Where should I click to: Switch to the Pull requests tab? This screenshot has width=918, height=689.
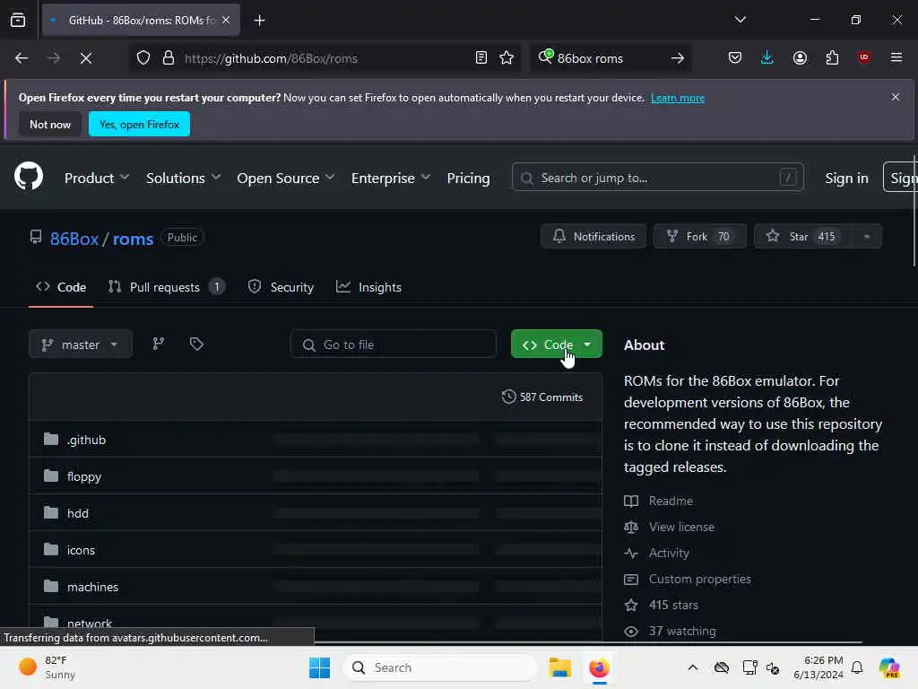166,287
